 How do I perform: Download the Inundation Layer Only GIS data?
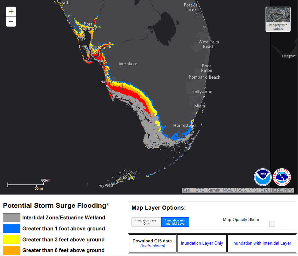coord(202,243)
